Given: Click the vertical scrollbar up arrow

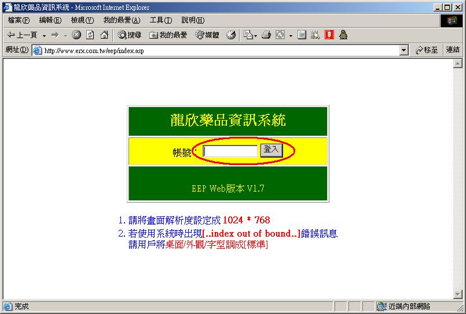Looking at the screenshot, I should [x=458, y=63].
